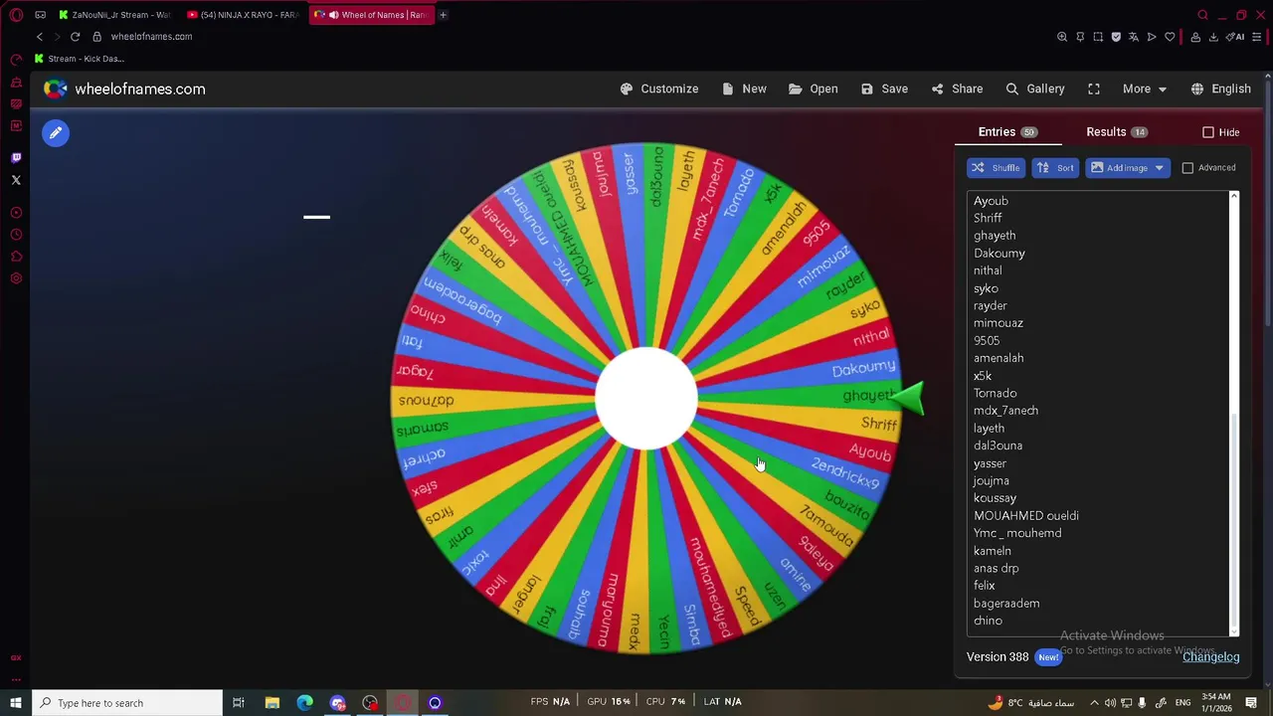Open File Explorer from the taskbar
This screenshot has height=716, width=1273.
pyautogui.click(x=272, y=703)
